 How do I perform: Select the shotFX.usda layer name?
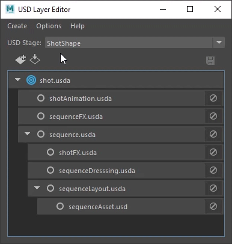coord(78,153)
